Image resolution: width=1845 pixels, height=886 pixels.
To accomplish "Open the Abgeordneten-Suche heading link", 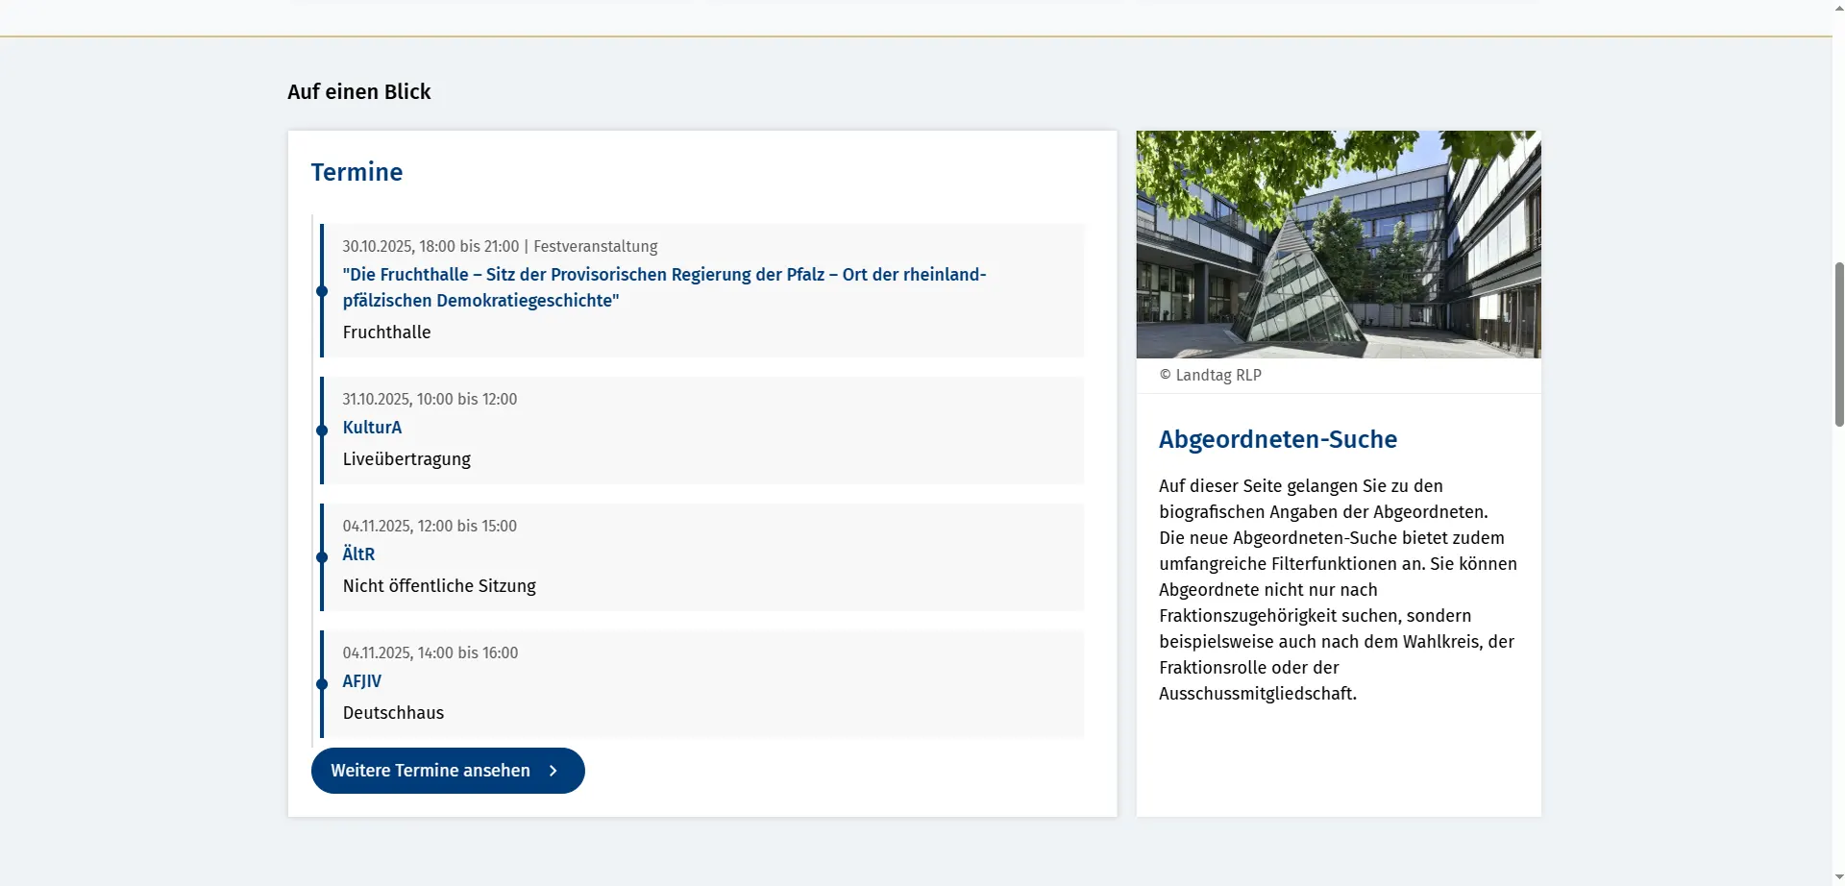I will [x=1277, y=439].
